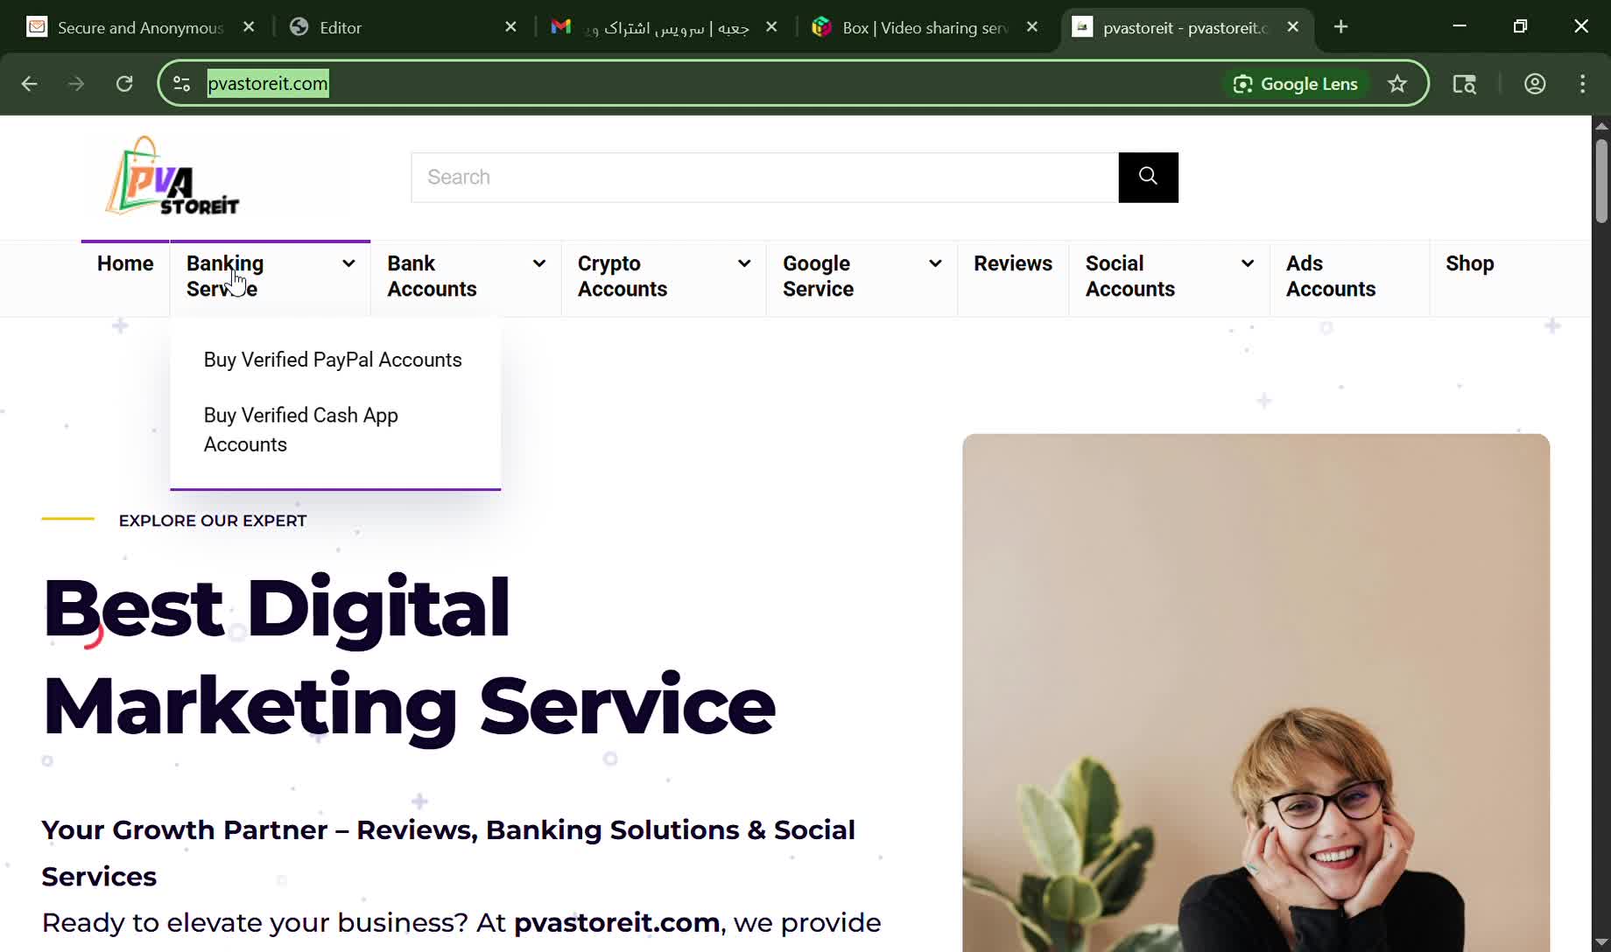
Task: Click the Best Digital Marketing Service heading
Action: [x=409, y=656]
